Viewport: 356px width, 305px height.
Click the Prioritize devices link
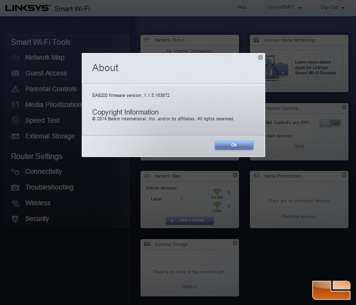click(x=299, y=217)
